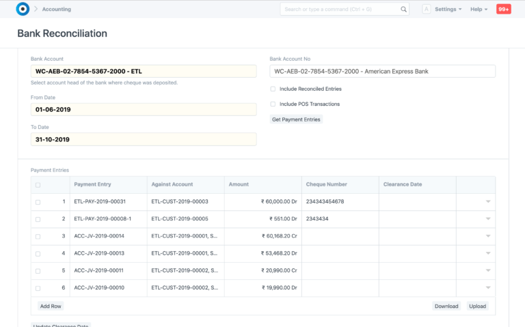Click the Download button
Screen dimensions: 525x327
click(x=446, y=306)
